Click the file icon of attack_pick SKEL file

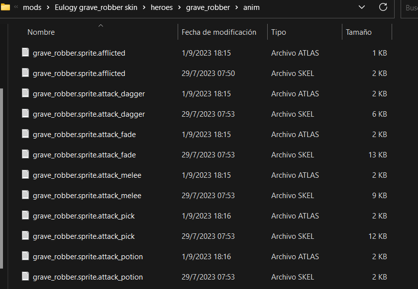point(25,236)
